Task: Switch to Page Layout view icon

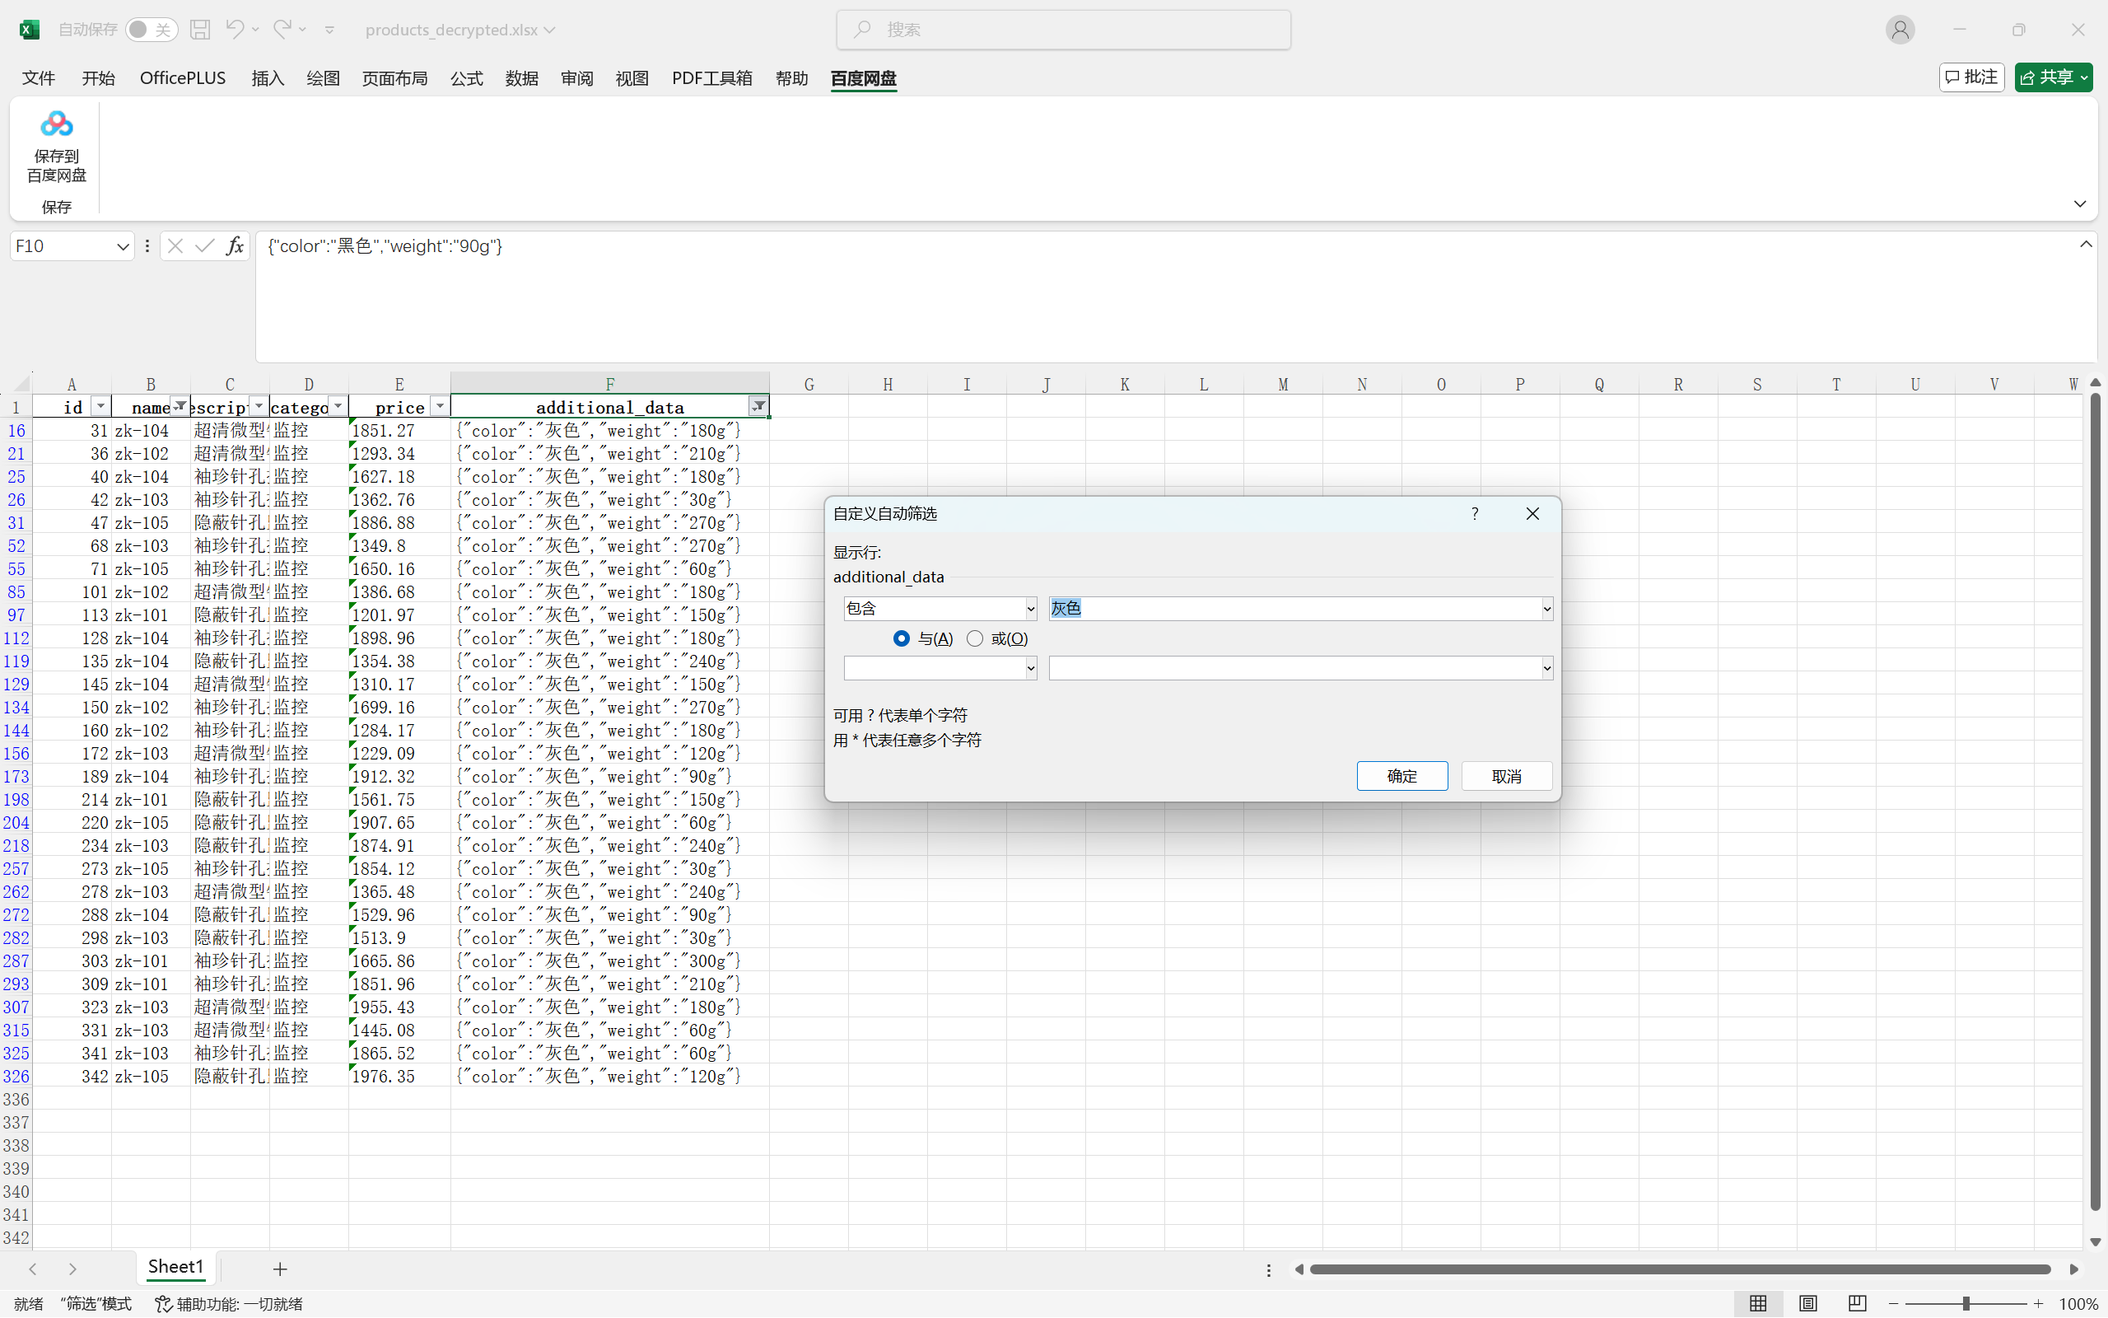Action: (x=1807, y=1303)
